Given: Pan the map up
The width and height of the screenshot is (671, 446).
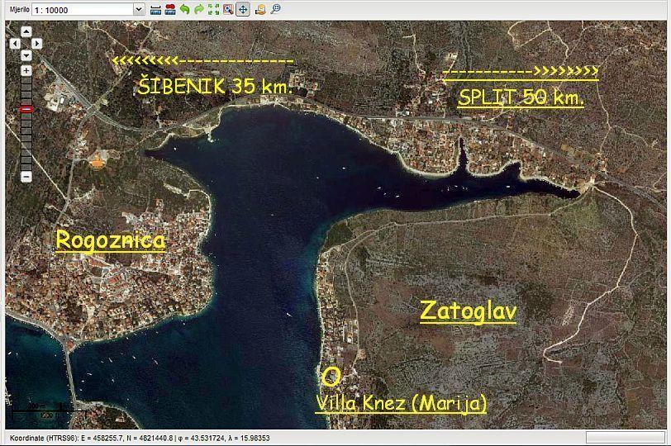Looking at the screenshot, I should [x=26, y=31].
